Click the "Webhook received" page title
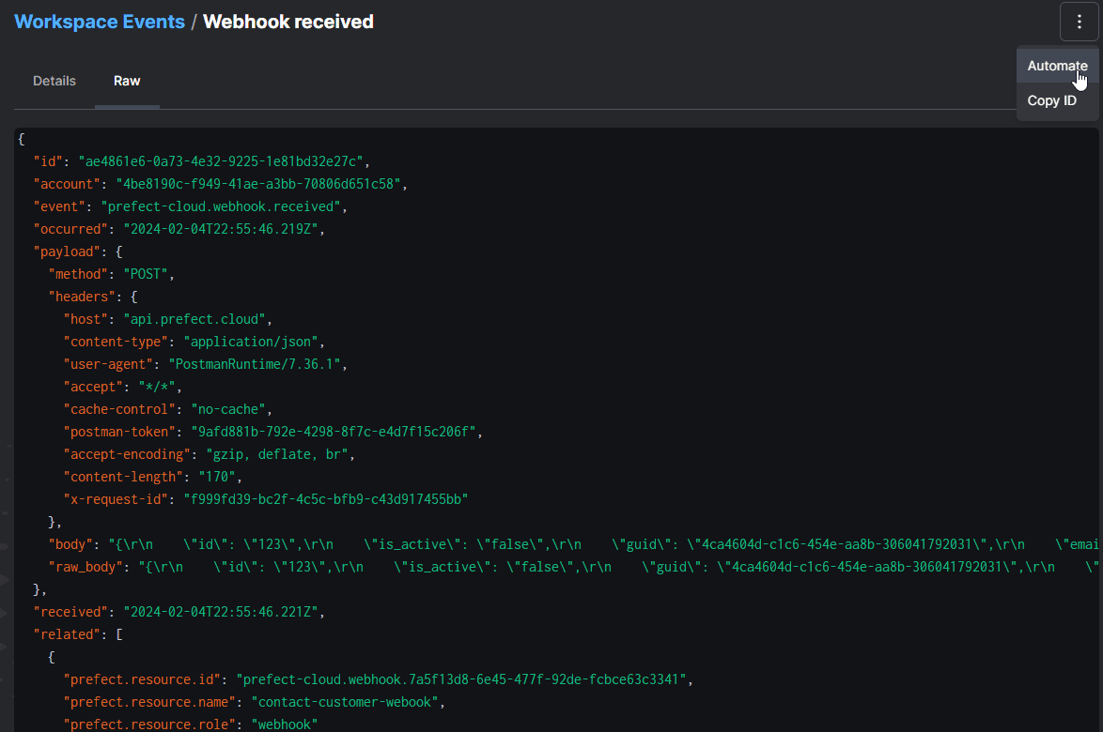 click(x=288, y=22)
